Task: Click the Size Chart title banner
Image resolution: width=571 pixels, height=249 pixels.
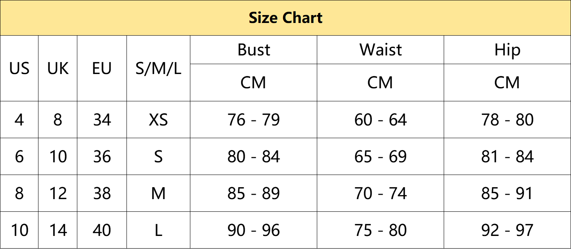Action: click(x=285, y=18)
